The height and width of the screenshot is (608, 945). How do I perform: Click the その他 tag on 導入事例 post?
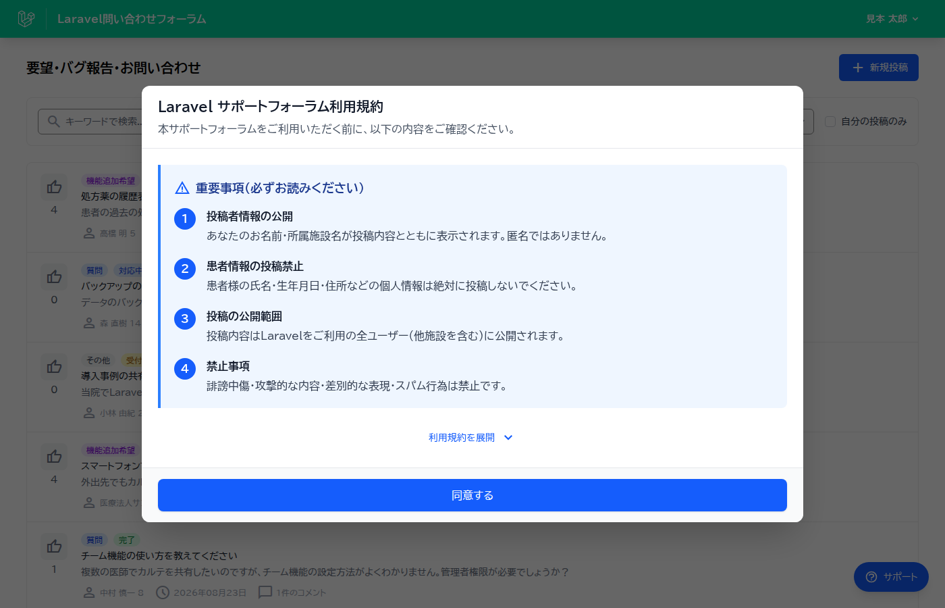(x=98, y=360)
